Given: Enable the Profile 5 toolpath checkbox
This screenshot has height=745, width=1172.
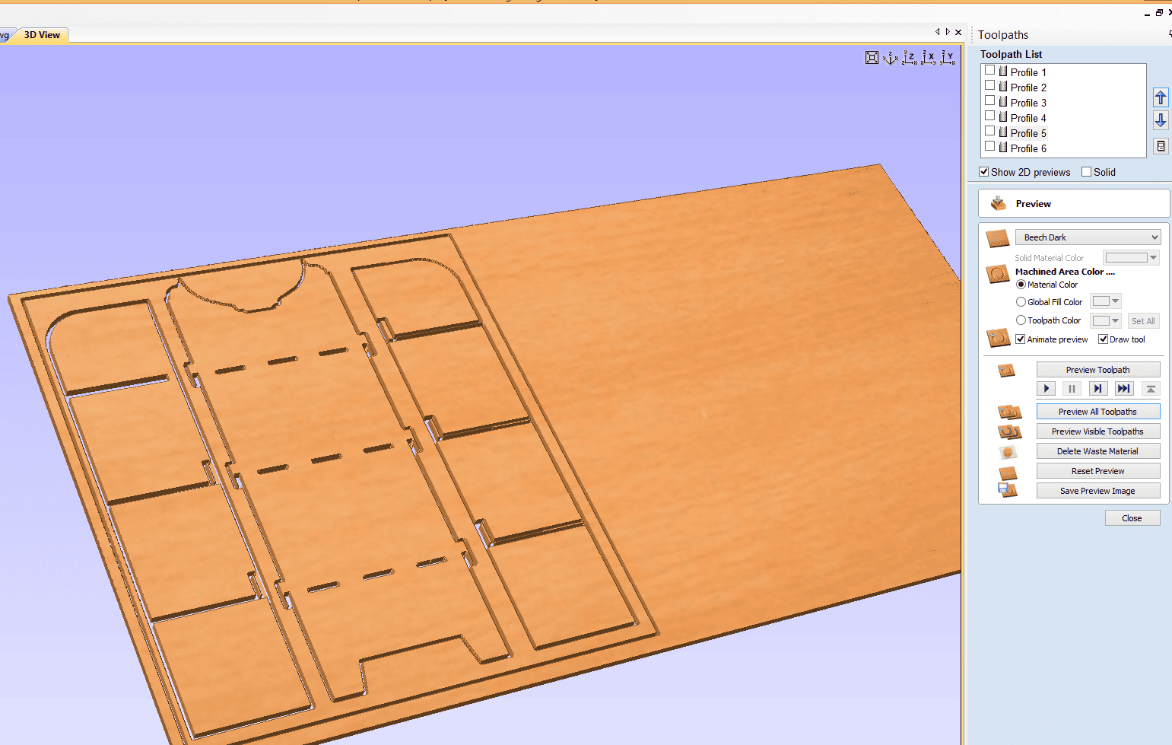Looking at the screenshot, I should (x=989, y=131).
